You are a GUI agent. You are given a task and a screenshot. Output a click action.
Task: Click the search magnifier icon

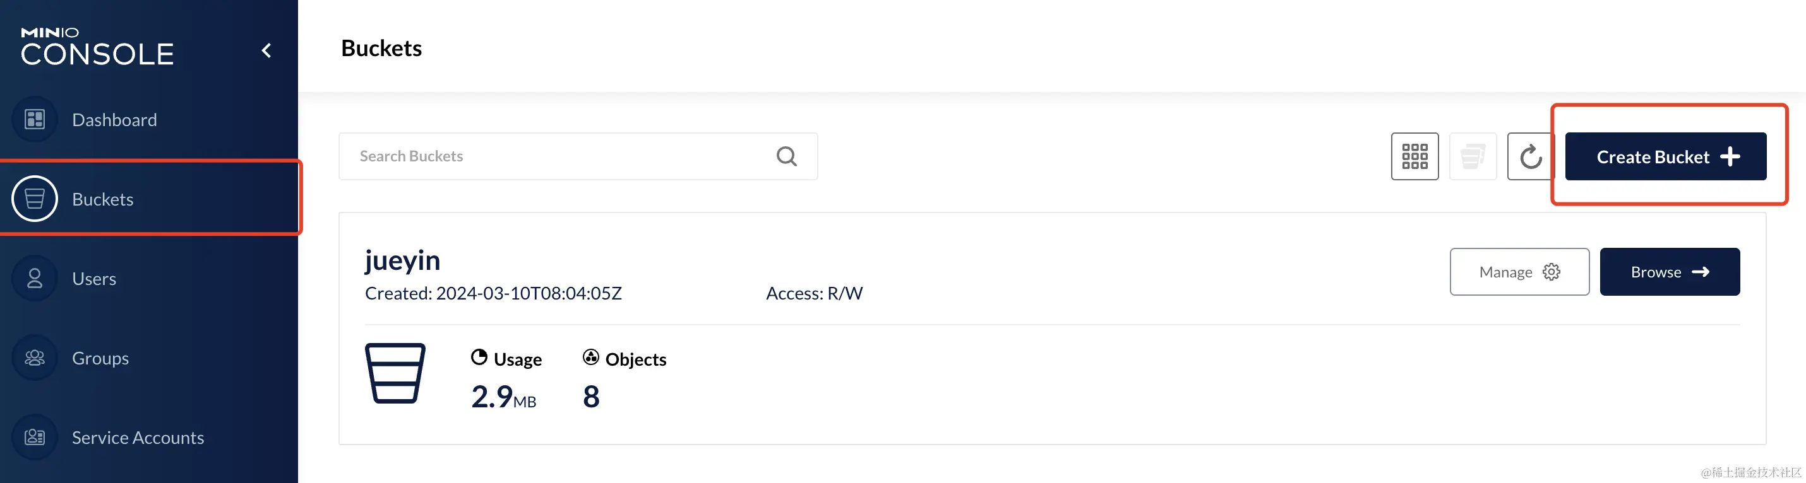click(x=787, y=156)
